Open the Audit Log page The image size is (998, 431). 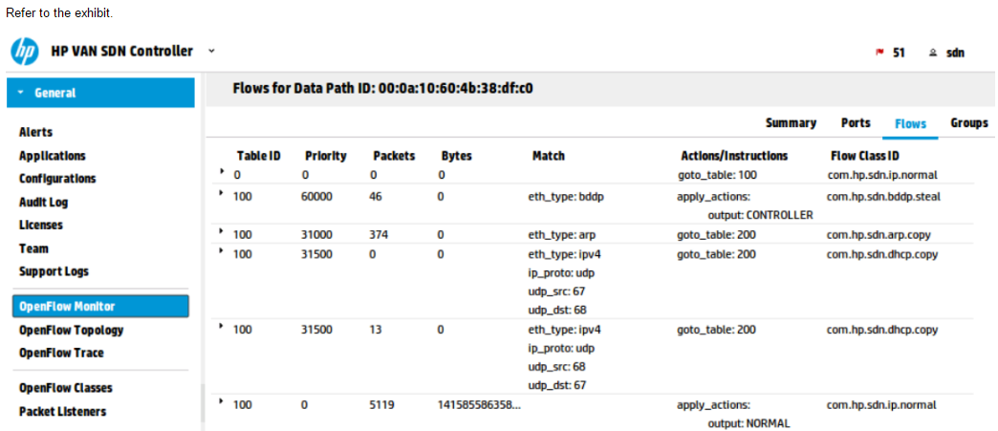pyautogui.click(x=43, y=203)
